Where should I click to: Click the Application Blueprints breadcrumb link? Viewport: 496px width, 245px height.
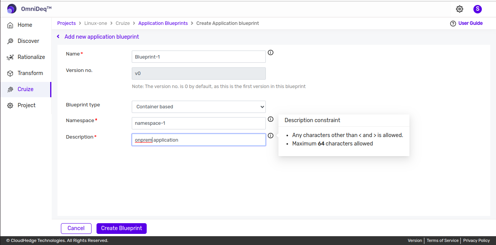click(x=163, y=23)
